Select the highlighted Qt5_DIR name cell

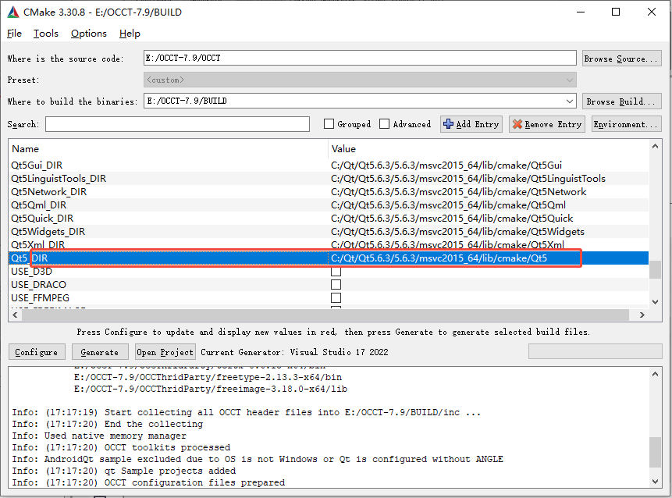coord(168,258)
